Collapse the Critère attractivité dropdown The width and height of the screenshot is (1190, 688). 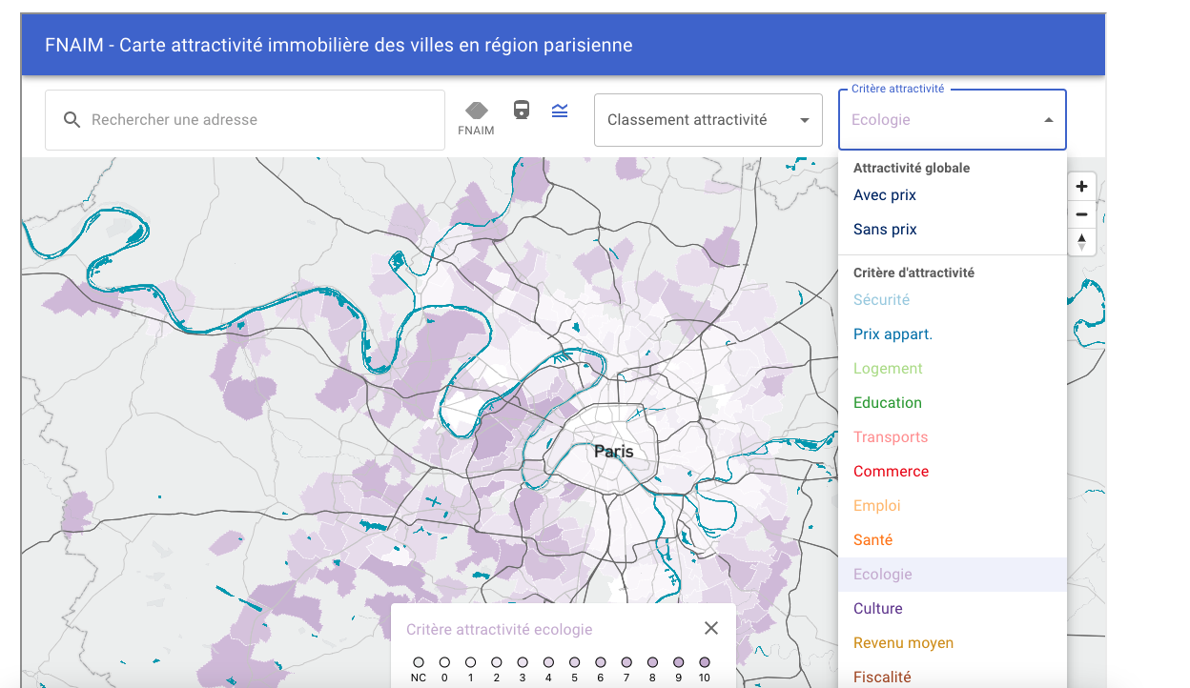tap(1048, 120)
